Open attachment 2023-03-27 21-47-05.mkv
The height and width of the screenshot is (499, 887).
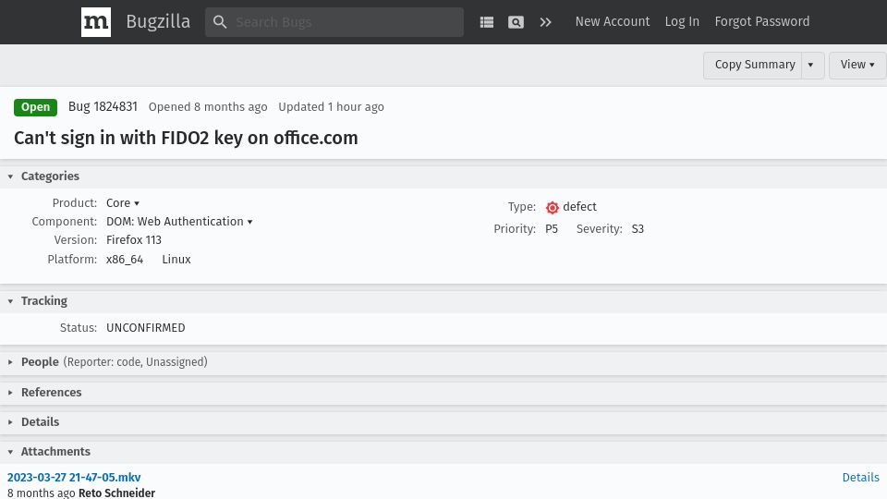pyautogui.click(x=74, y=478)
